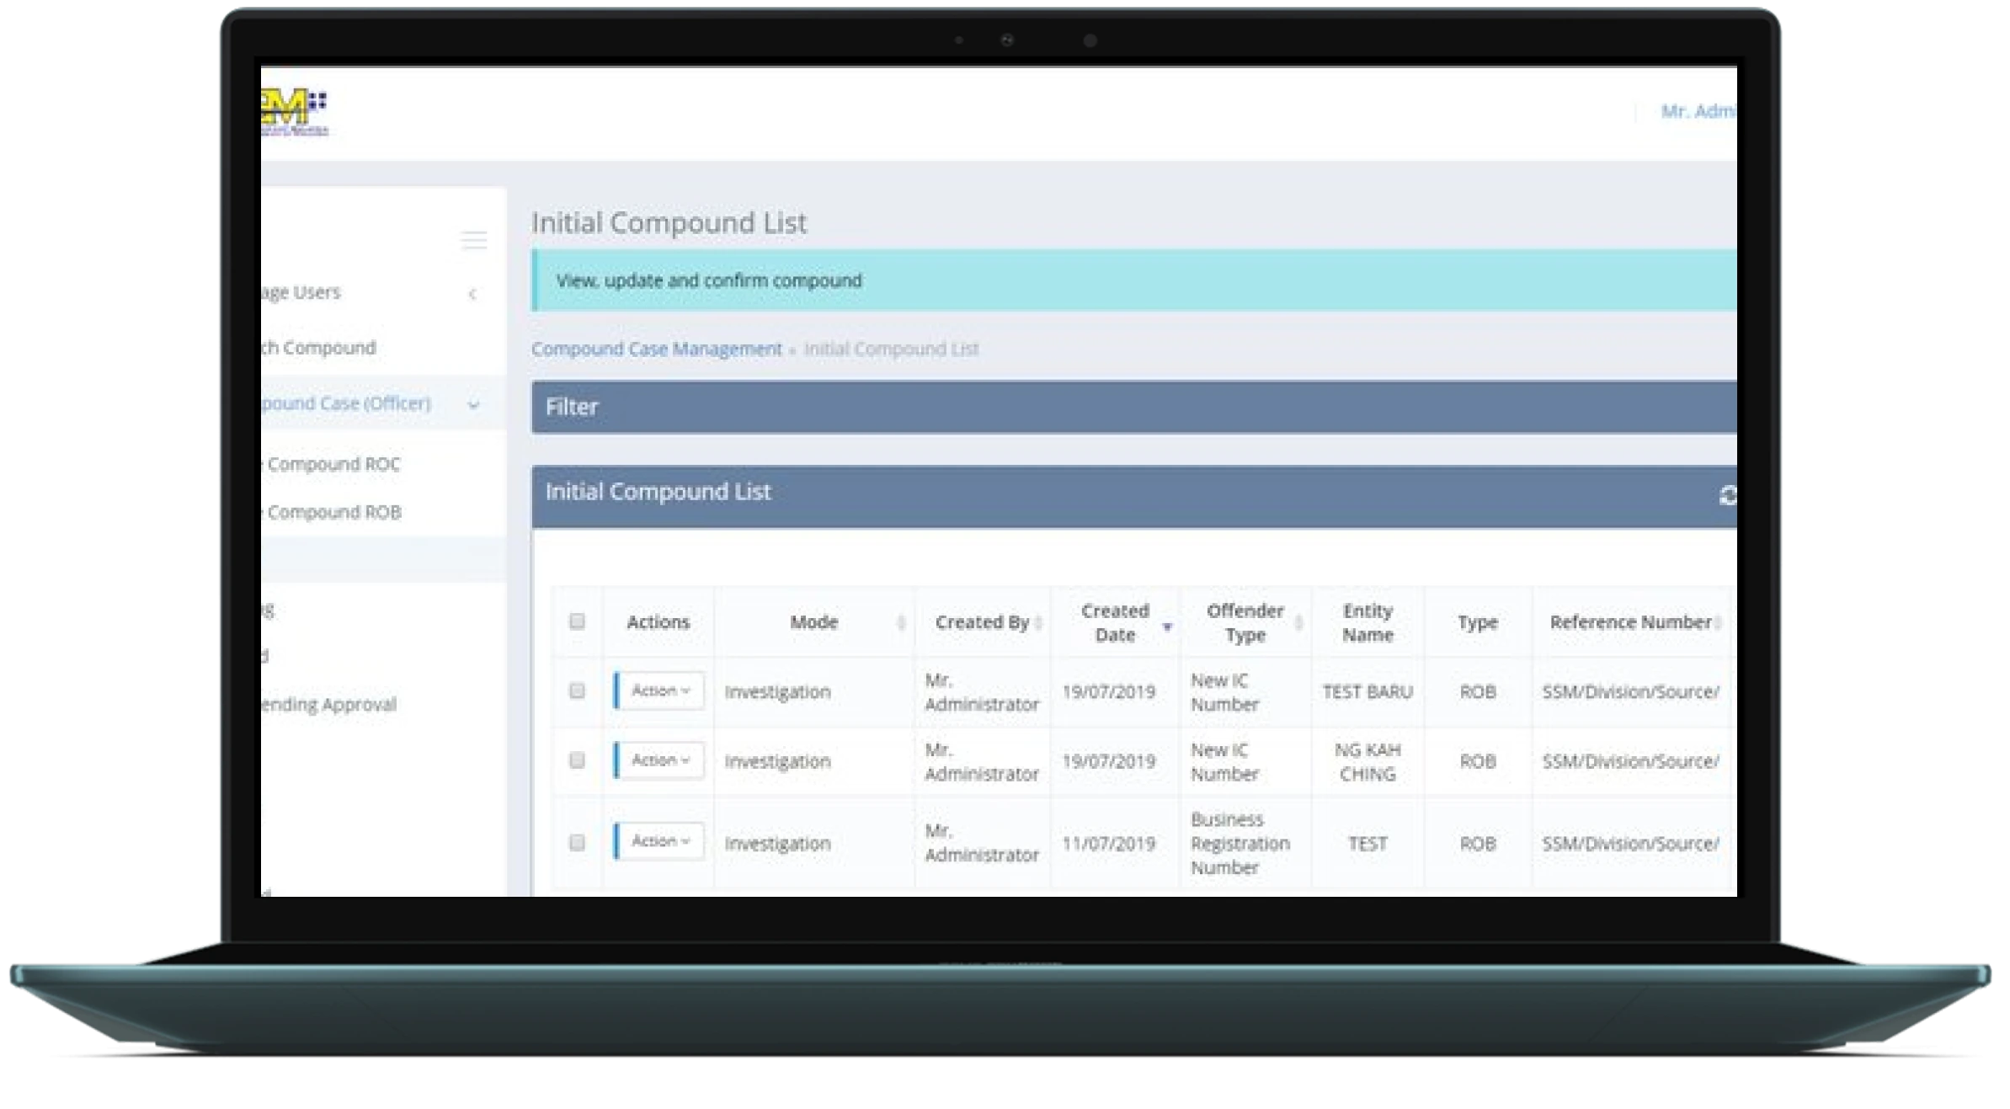Image resolution: width=2010 pixels, height=1109 pixels.
Task: Open Action dropdown for NG KAH CHING row
Action: coord(659,760)
